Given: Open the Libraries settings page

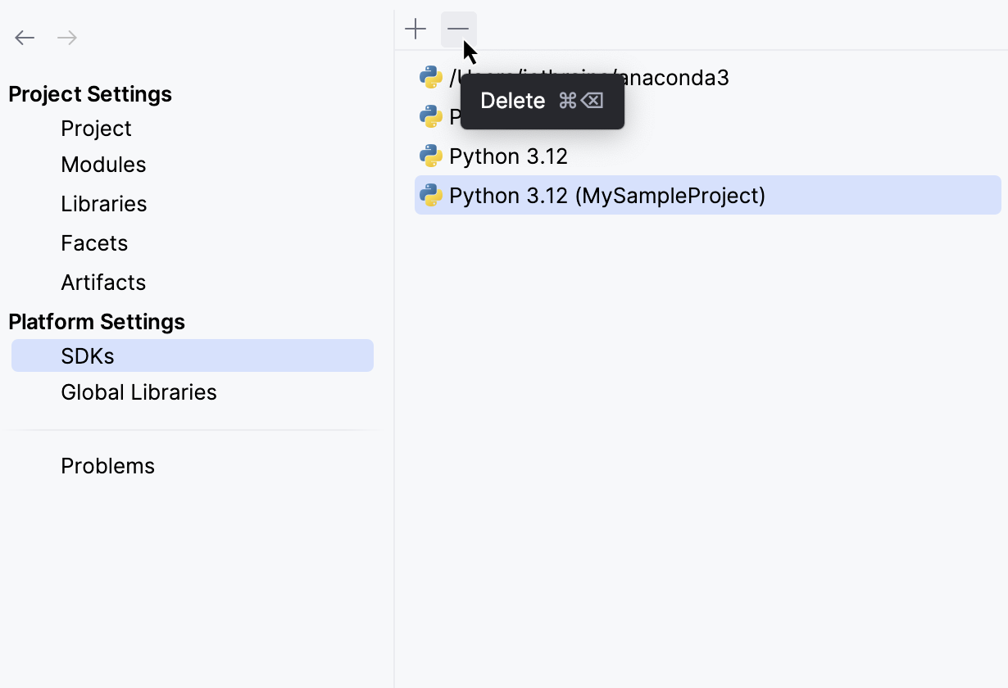Looking at the screenshot, I should (x=104, y=204).
